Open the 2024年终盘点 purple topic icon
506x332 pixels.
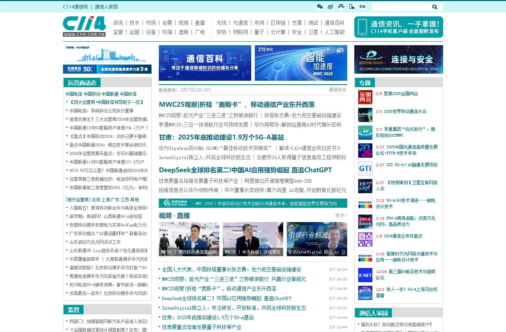coord(365,239)
